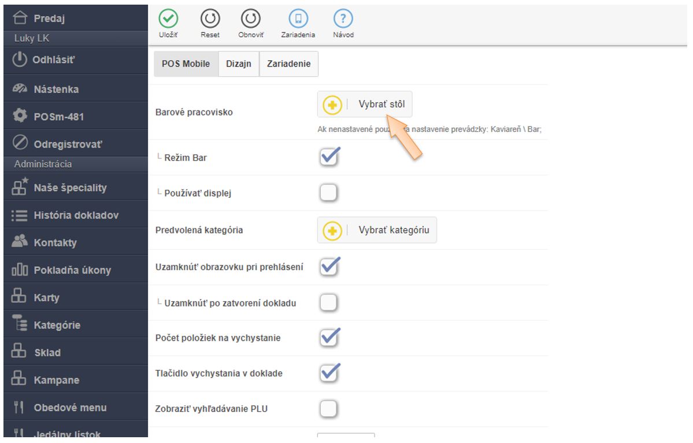Open the Vybrať stôl selector
693x443 pixels.
point(365,105)
